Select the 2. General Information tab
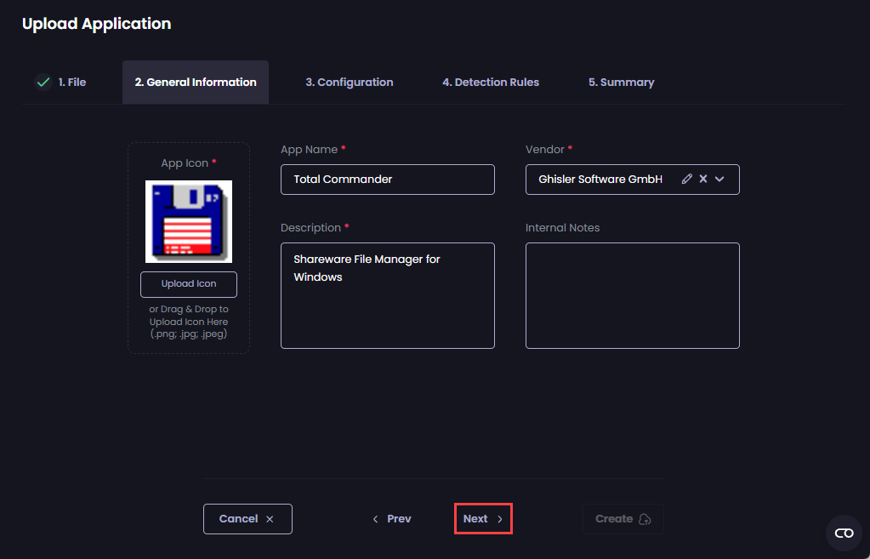 (x=196, y=83)
